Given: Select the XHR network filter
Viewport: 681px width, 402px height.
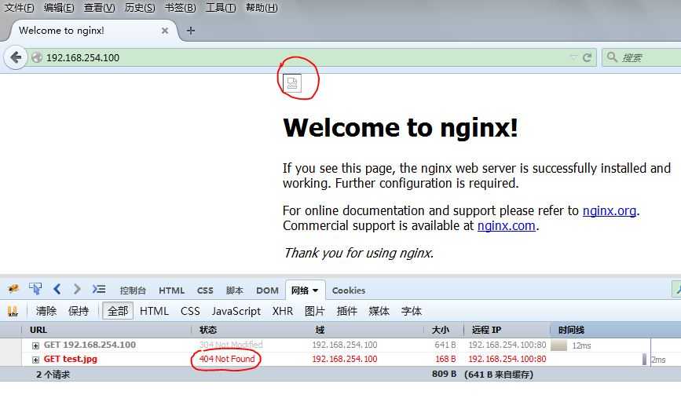Looking at the screenshot, I should click(283, 311).
